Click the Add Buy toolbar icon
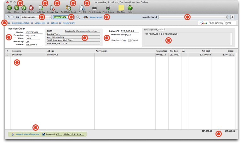241x143 pixels. click(41, 8)
